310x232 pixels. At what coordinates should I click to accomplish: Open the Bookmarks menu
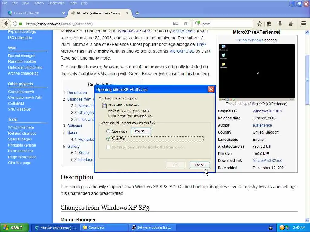tap(57, 3)
